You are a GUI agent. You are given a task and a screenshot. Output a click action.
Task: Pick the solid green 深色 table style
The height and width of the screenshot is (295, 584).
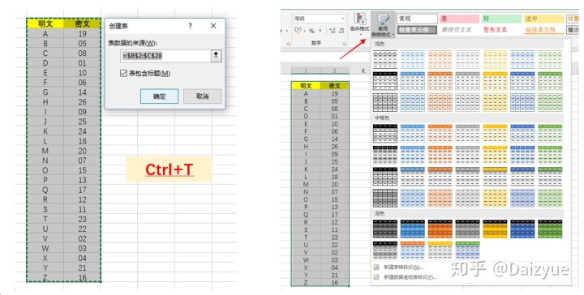pyautogui.click(x=550, y=229)
